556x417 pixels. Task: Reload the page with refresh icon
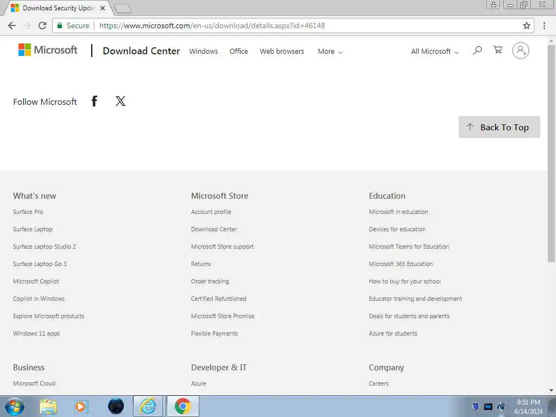(x=42, y=26)
